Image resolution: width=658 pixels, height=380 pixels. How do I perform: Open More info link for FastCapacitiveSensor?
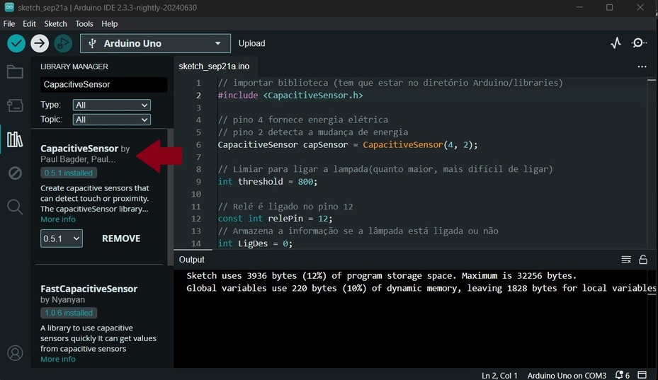pyautogui.click(x=58, y=359)
